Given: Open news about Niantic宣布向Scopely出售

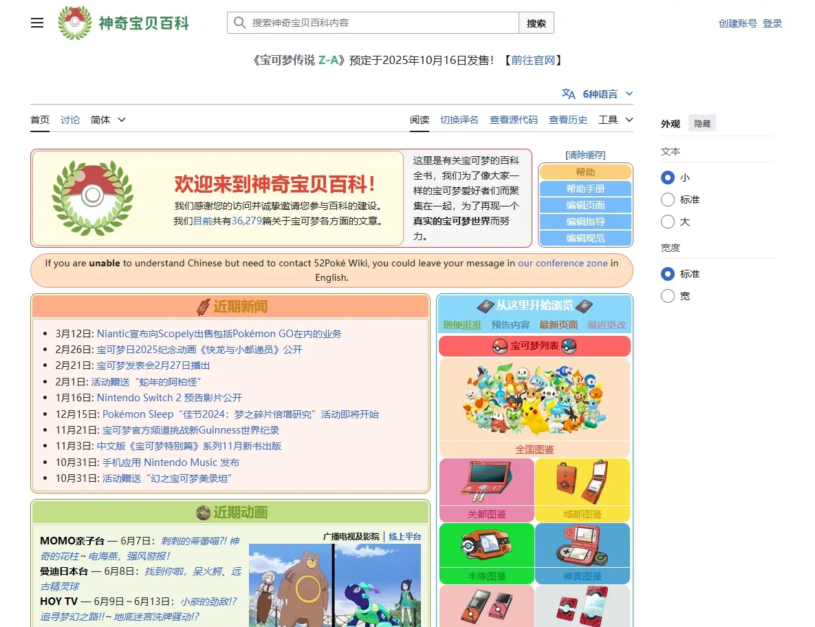Looking at the screenshot, I should click(219, 334).
